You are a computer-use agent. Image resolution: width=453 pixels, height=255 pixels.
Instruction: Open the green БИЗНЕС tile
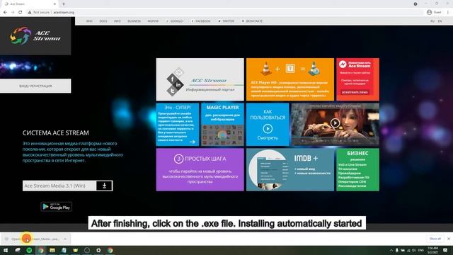click(x=357, y=170)
